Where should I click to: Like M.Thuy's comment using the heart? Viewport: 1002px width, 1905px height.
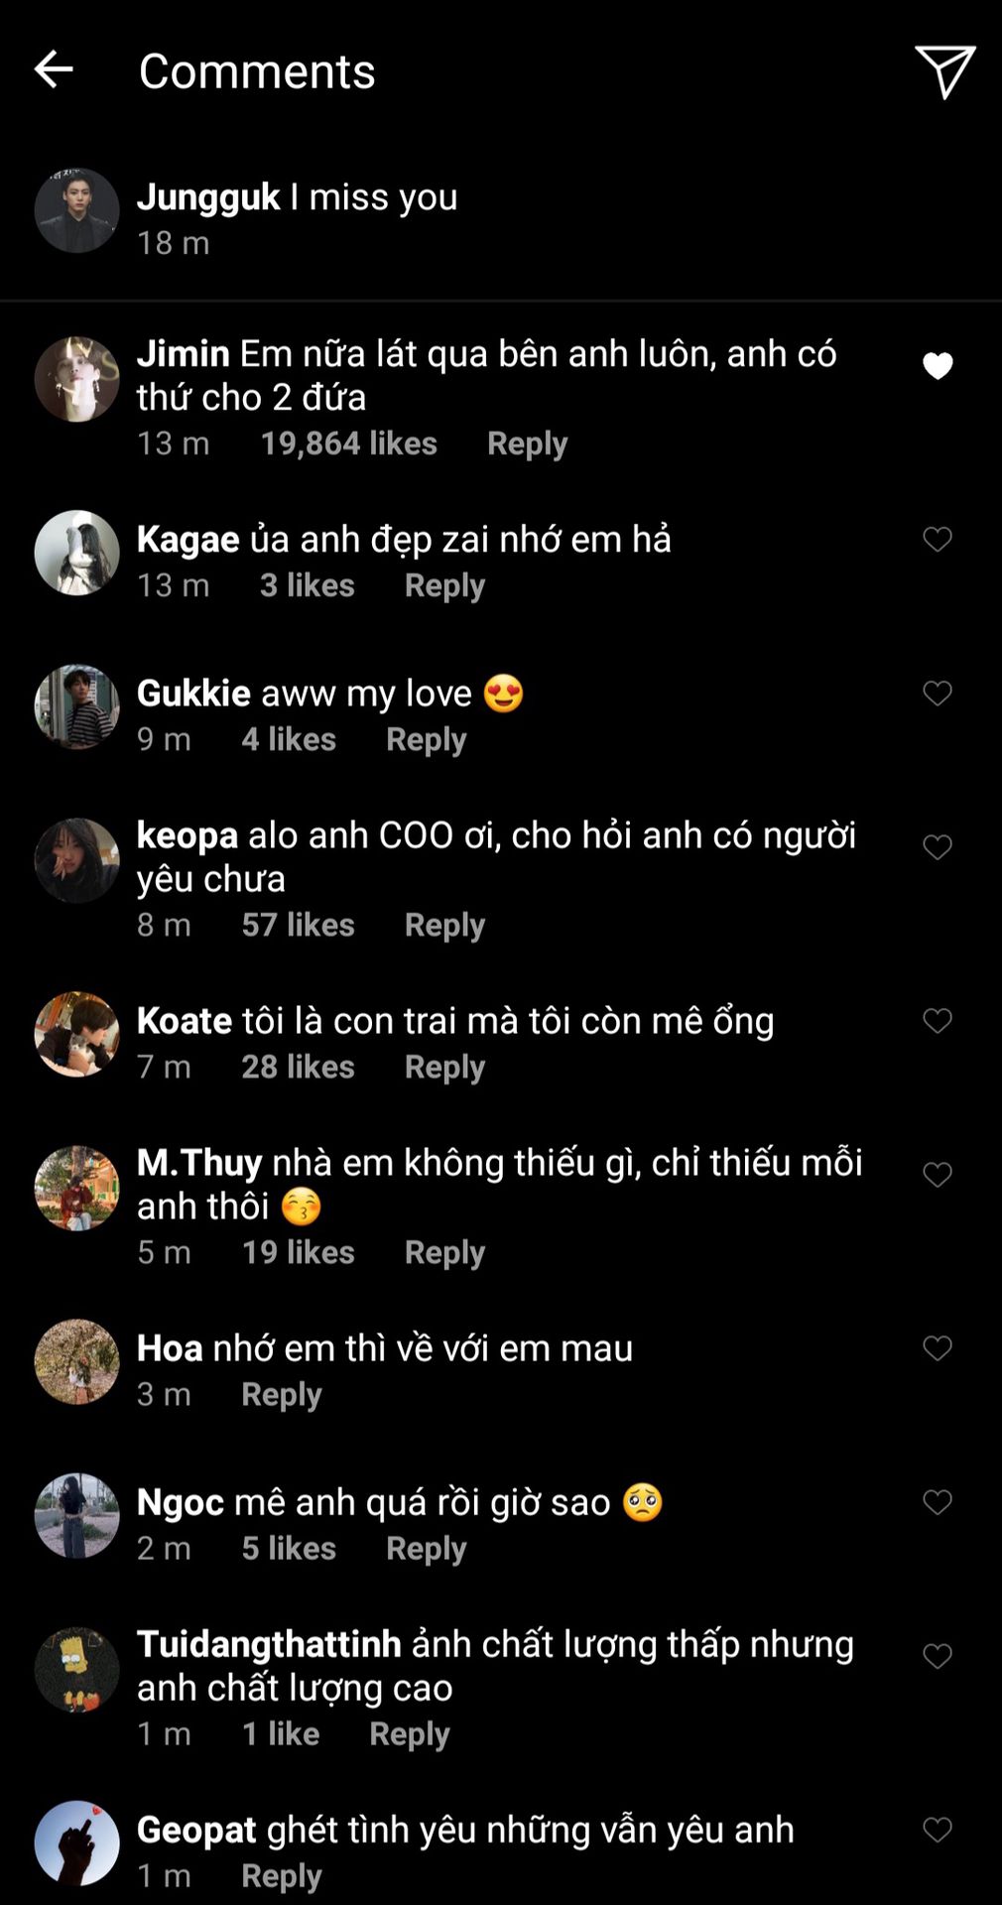(938, 1174)
